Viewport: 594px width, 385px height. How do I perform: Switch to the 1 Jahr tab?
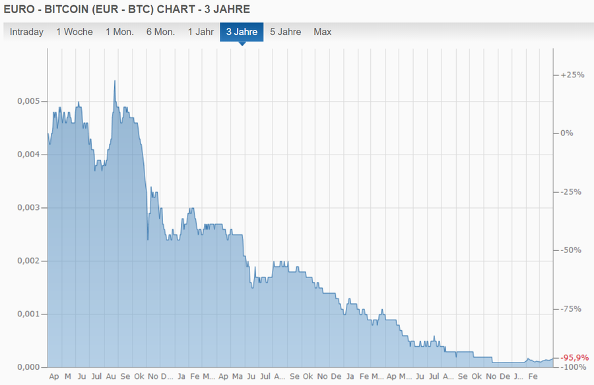[201, 32]
